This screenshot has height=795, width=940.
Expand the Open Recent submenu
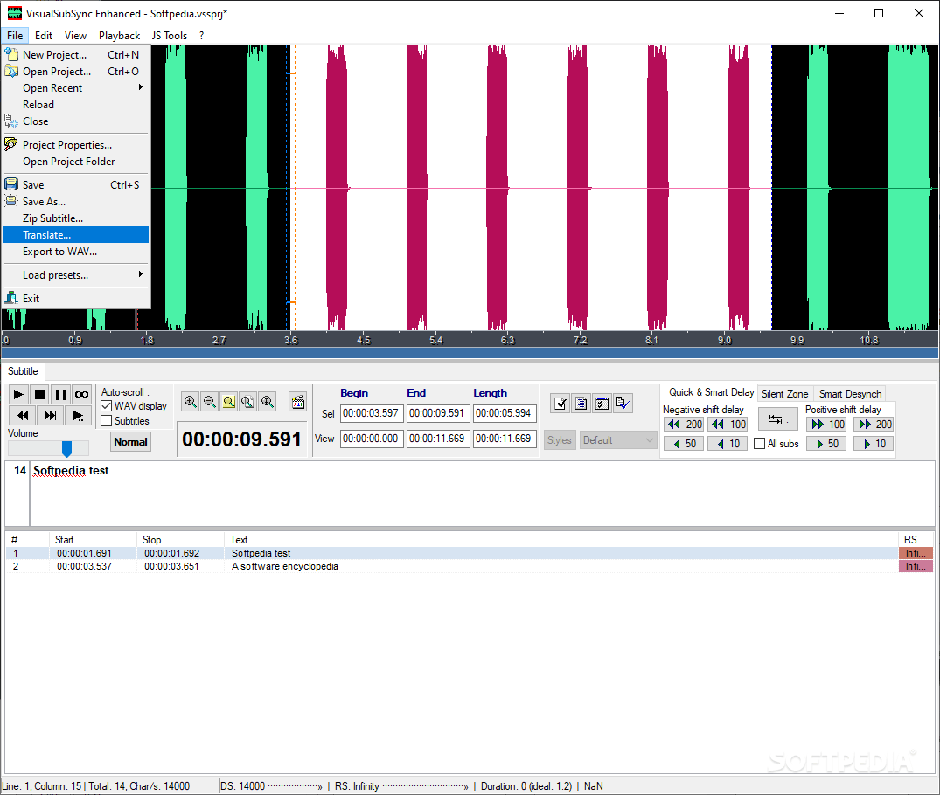(52, 87)
